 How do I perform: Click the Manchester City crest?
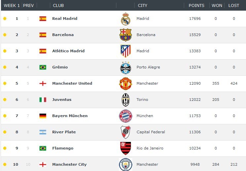pos(126,164)
